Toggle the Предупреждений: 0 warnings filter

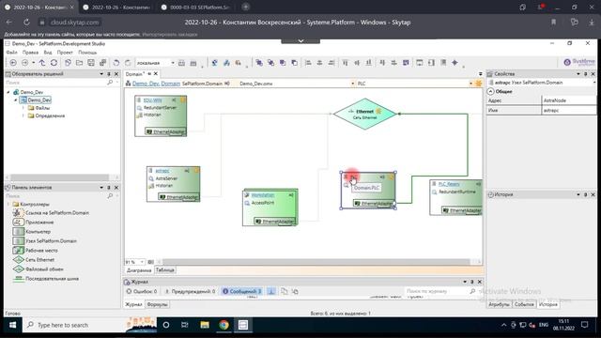(x=190, y=291)
